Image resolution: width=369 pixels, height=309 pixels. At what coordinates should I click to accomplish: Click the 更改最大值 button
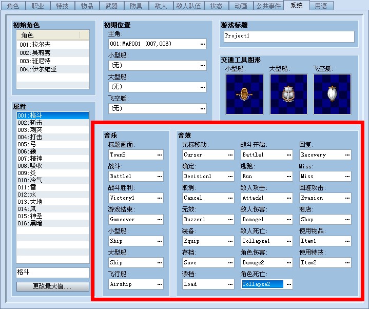[53, 286]
